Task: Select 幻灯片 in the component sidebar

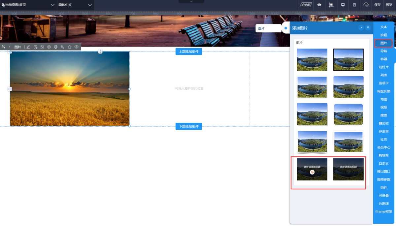Action: click(383, 67)
